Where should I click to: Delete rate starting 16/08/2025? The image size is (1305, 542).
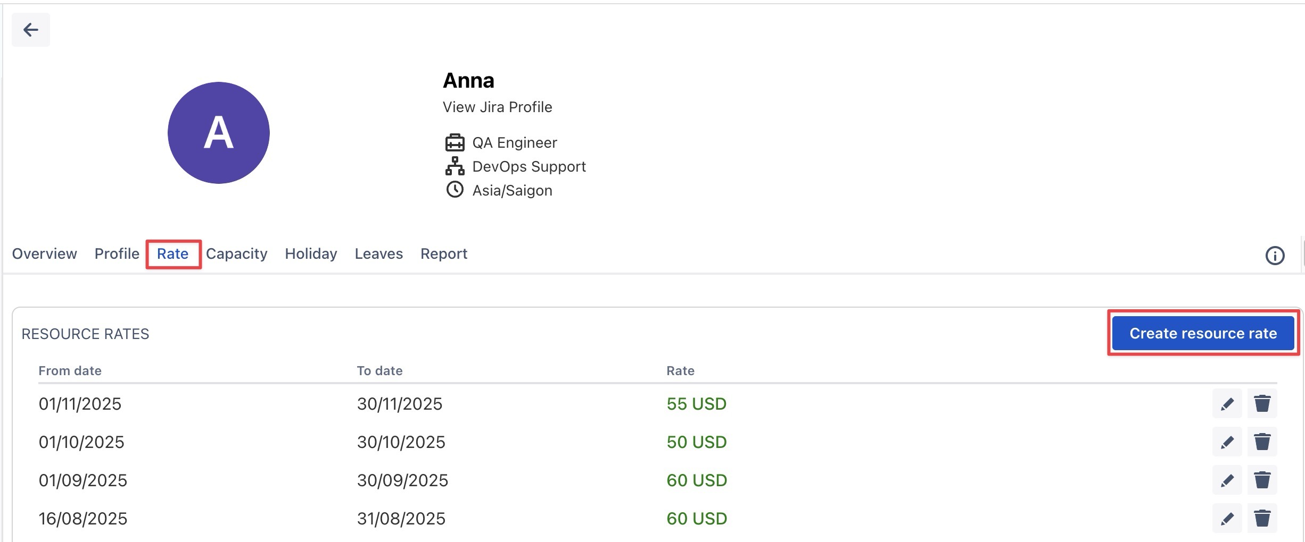(1262, 519)
